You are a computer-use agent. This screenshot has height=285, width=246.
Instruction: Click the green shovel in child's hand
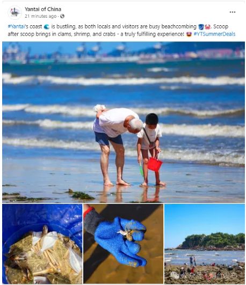(x=141, y=170)
